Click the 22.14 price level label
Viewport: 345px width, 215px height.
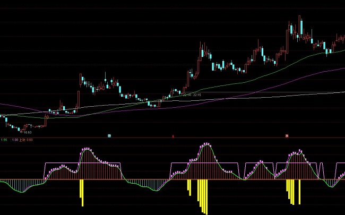pyautogui.click(x=187, y=94)
